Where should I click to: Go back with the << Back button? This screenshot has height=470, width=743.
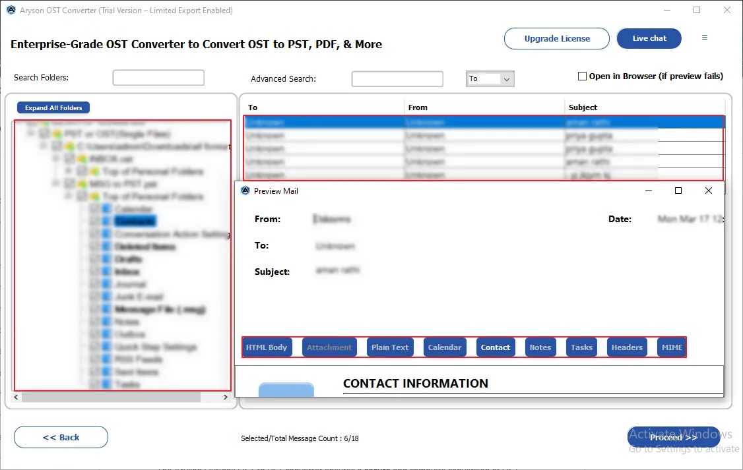61,437
